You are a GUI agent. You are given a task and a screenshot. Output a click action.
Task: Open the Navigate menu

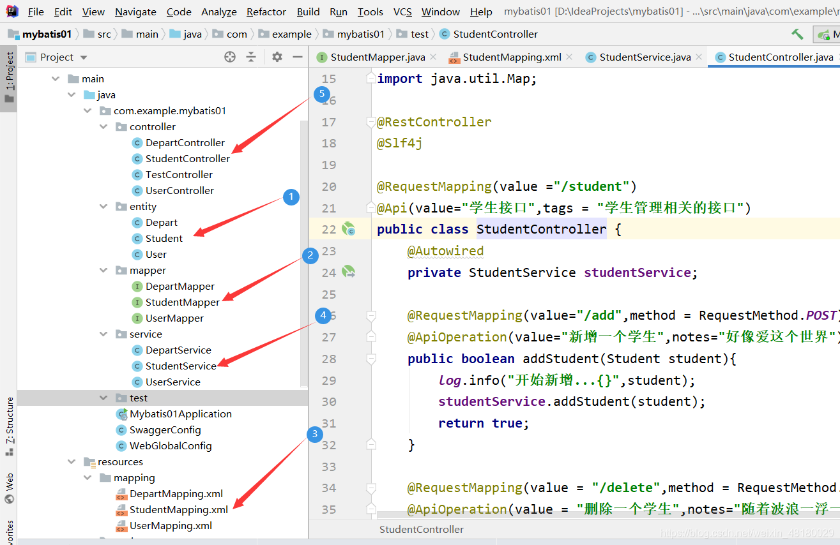coord(135,11)
